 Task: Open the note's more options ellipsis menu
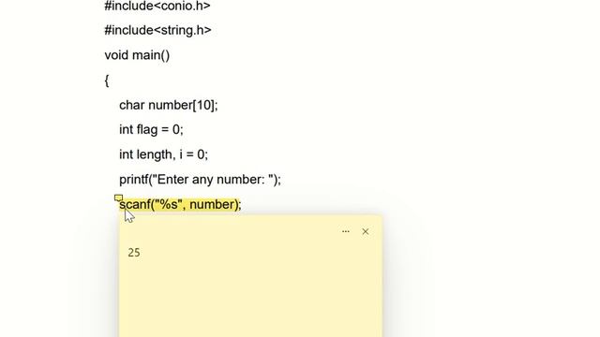point(346,231)
